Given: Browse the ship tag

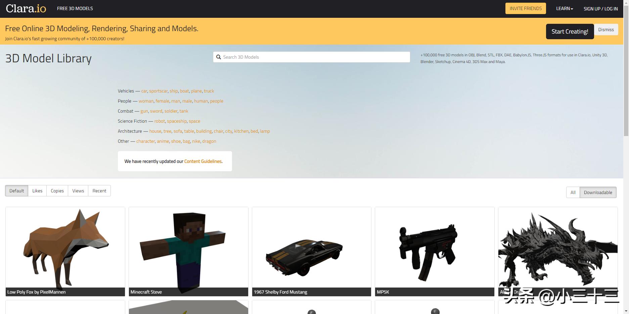Looking at the screenshot, I should coord(174,91).
